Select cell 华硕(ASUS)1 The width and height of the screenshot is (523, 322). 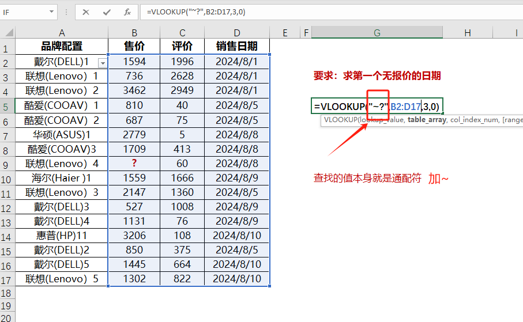[62, 135]
